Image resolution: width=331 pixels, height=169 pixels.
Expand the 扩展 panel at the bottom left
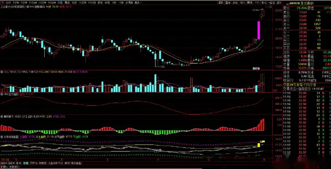click(x=4, y=167)
